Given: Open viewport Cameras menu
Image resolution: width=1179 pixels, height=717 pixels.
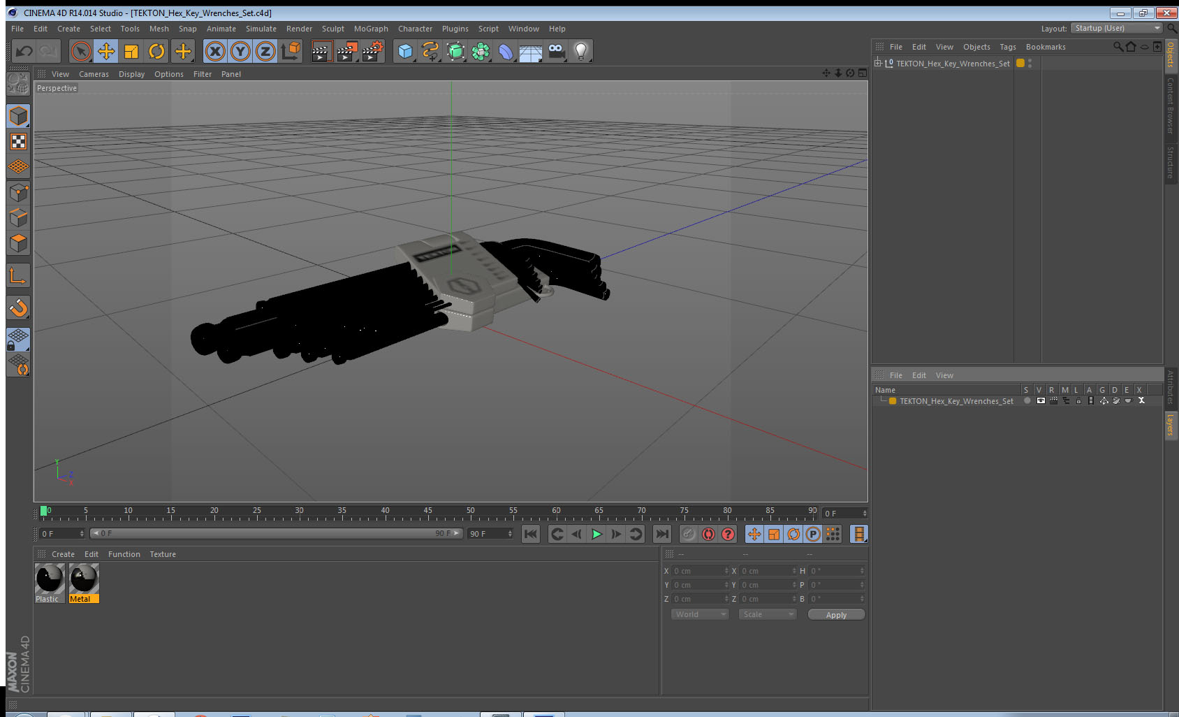Looking at the screenshot, I should 94,74.
